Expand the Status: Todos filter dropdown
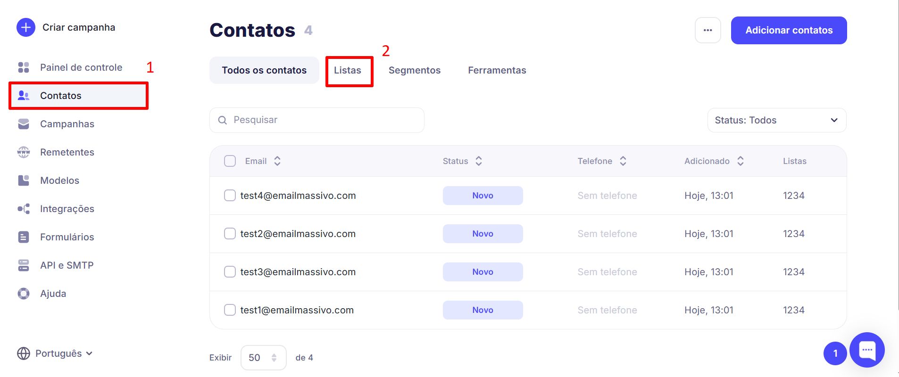Image resolution: width=899 pixels, height=377 pixels. (776, 120)
